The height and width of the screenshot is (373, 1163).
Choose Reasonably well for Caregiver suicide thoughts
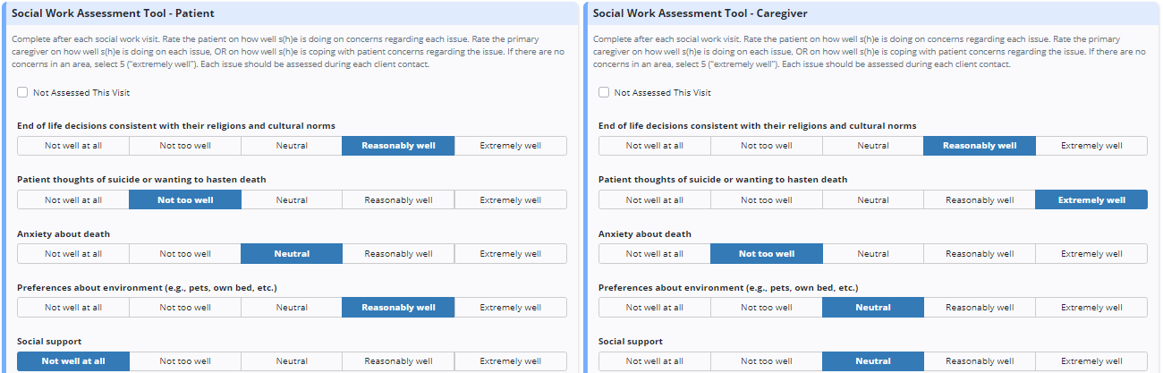pos(980,199)
